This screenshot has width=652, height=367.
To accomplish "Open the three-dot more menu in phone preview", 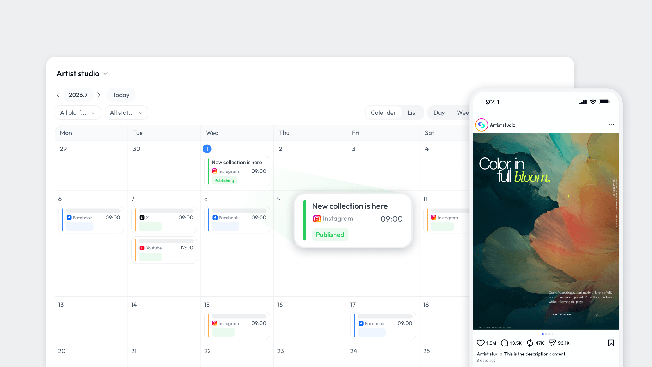I will (612, 125).
